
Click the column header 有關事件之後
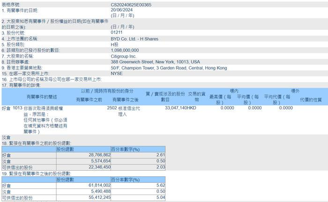click(125, 100)
